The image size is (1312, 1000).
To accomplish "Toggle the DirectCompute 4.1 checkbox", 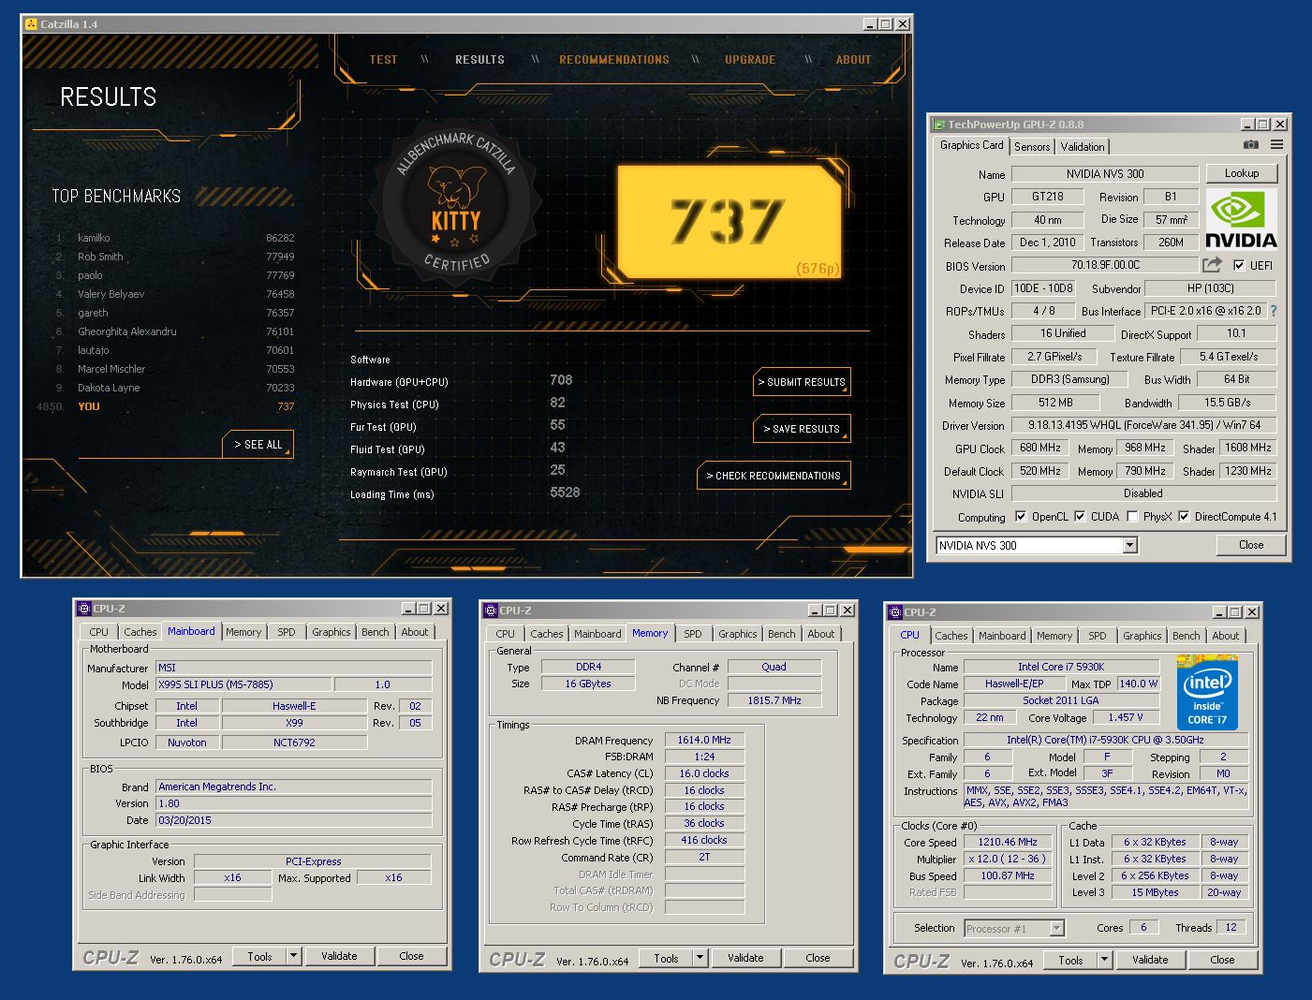I will (1184, 516).
